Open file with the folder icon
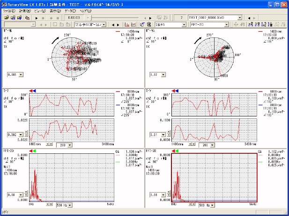 coord(7,18)
